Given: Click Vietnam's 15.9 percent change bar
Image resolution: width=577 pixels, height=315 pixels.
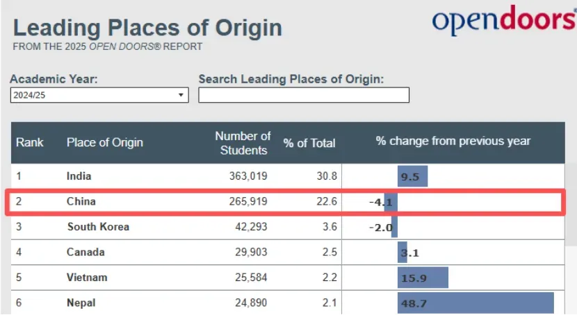Looking at the screenshot, I should [x=423, y=278].
